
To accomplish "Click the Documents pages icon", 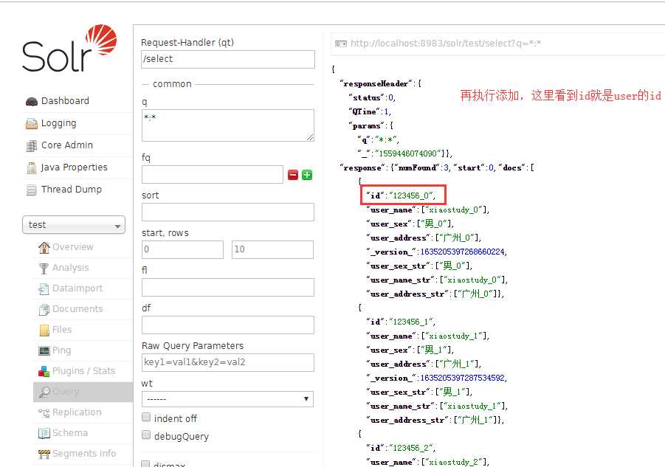I will tap(44, 309).
